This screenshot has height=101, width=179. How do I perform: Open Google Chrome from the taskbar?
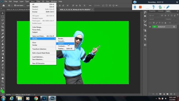[36, 98]
